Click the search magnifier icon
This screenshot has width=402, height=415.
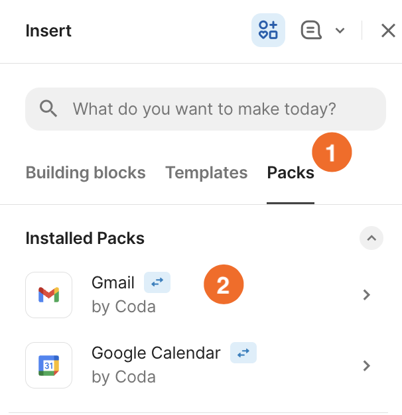48,109
